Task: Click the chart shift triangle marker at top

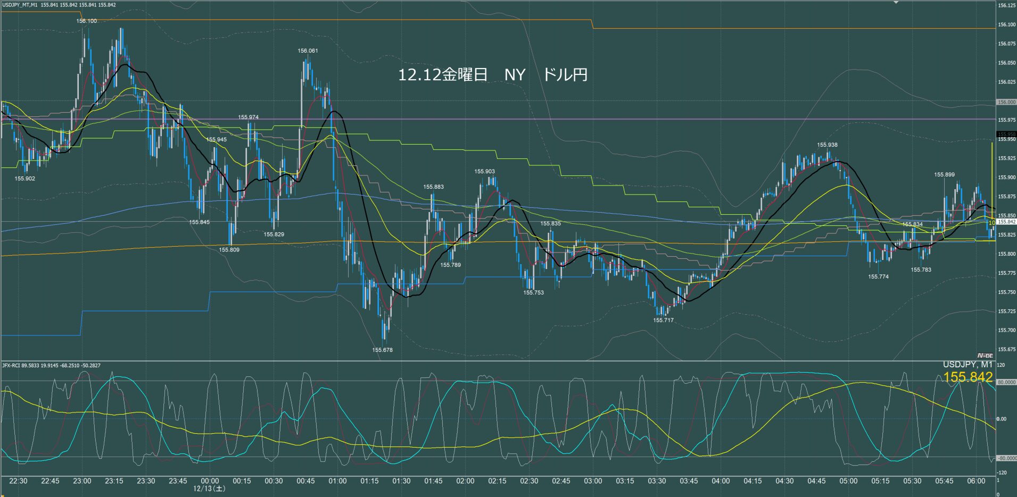Action: 896,2
